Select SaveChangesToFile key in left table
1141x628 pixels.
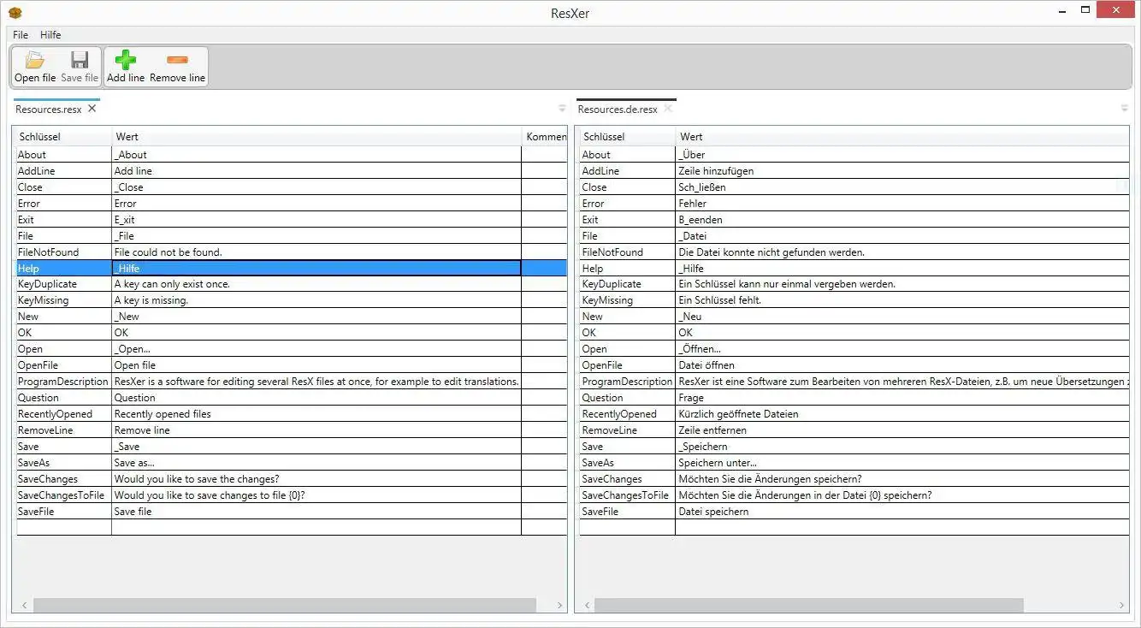(64, 495)
